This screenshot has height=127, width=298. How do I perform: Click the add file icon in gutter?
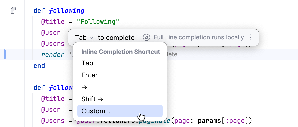pos(13,11)
